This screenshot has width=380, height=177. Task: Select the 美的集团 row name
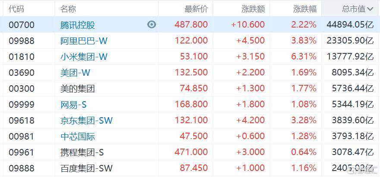tap(78, 89)
